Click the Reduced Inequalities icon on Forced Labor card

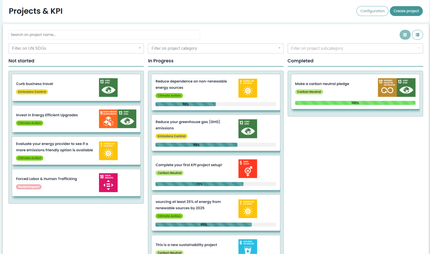(x=108, y=182)
